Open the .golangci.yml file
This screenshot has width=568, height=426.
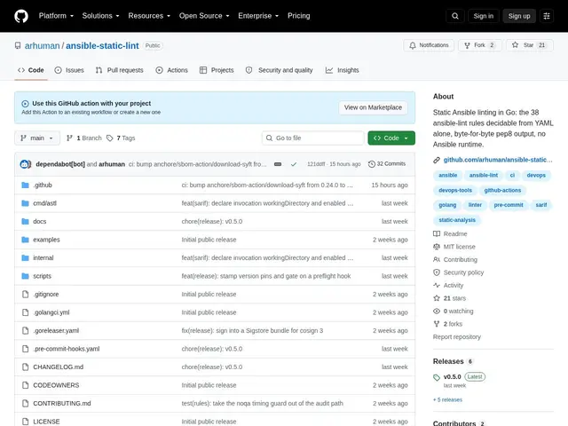coord(51,312)
